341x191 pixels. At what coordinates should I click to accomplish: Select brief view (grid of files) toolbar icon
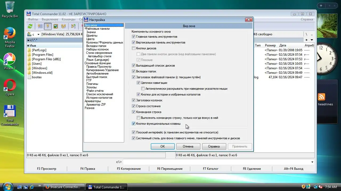coord(40,26)
